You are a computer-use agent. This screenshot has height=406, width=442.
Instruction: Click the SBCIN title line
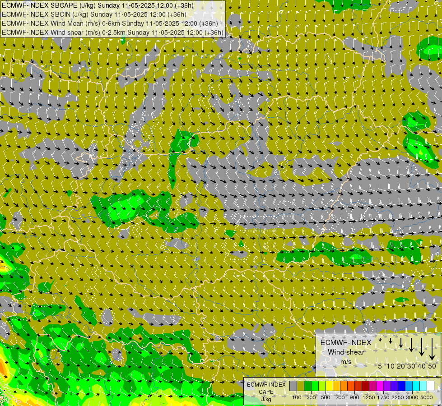[x=94, y=14]
